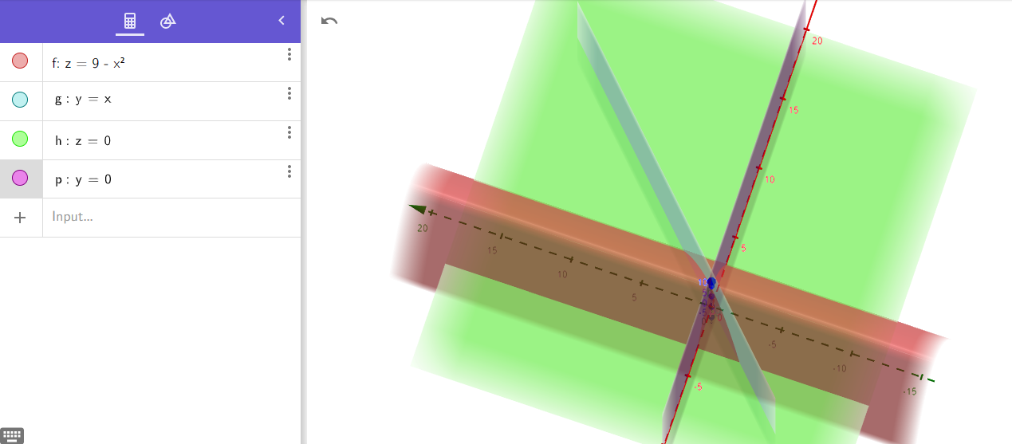Select equation g: y = x
Viewport: 1012px width, 444px height.
(83, 100)
